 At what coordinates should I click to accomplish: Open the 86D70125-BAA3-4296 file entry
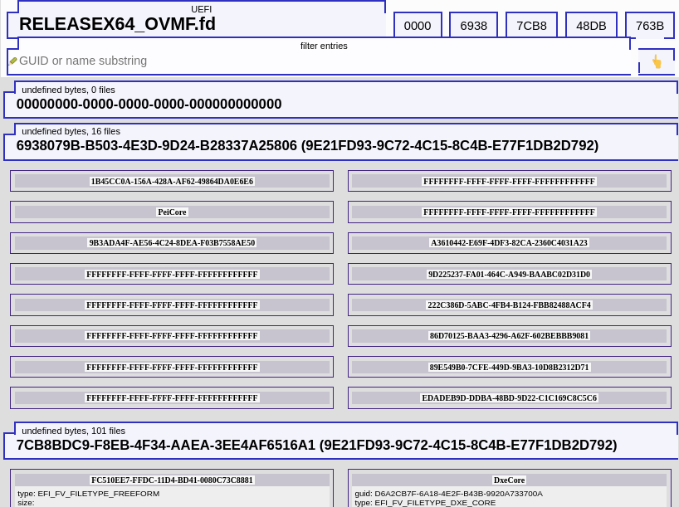pos(510,335)
